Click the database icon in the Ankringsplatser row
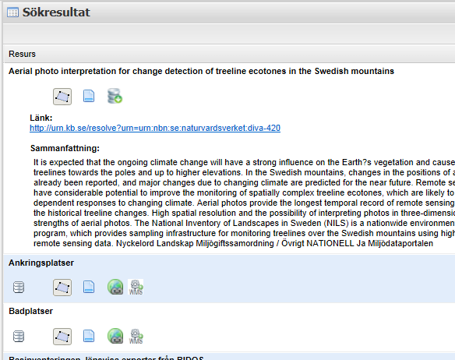 click(19, 288)
